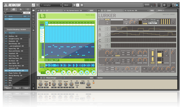Click the 120.0 BPM tempo field
Viewport: 184px width, 107px height.
(x=67, y=5)
